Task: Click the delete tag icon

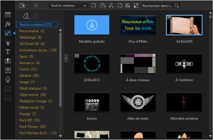Action: click(36, 16)
